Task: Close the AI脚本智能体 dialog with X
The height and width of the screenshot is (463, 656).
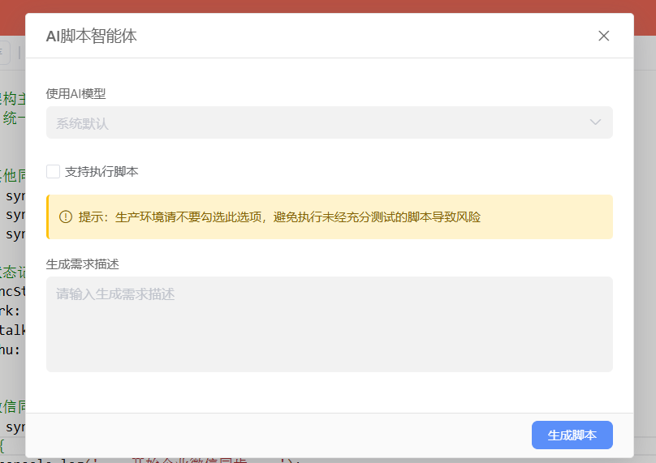Action: tap(603, 36)
